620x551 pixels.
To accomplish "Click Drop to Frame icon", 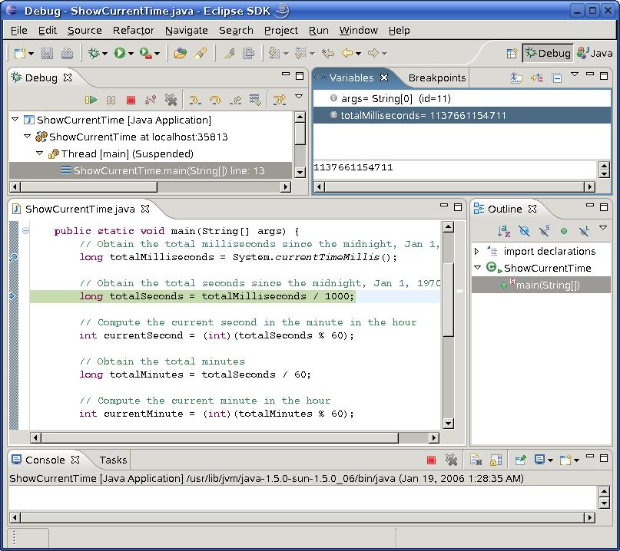I will point(255,100).
